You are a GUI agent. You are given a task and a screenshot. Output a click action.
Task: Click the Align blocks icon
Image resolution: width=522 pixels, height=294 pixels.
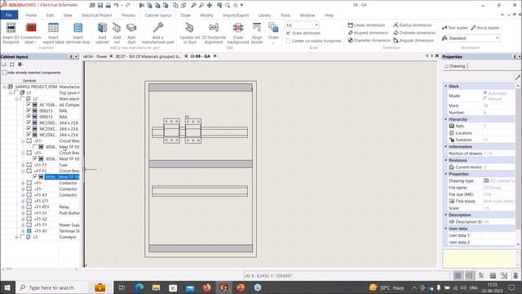pyautogui.click(x=257, y=28)
